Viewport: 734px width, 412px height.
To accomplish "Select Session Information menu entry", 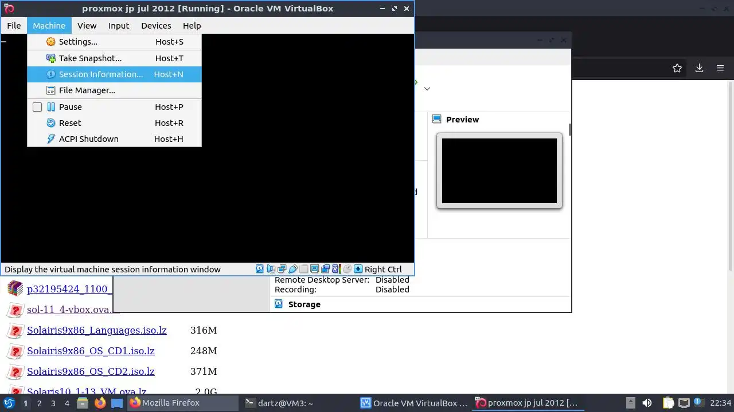I will (x=114, y=74).
